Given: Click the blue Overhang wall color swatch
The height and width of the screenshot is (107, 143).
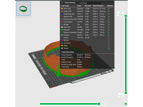Looking at the screenshot, I should pyautogui.click(x=62, y=14).
